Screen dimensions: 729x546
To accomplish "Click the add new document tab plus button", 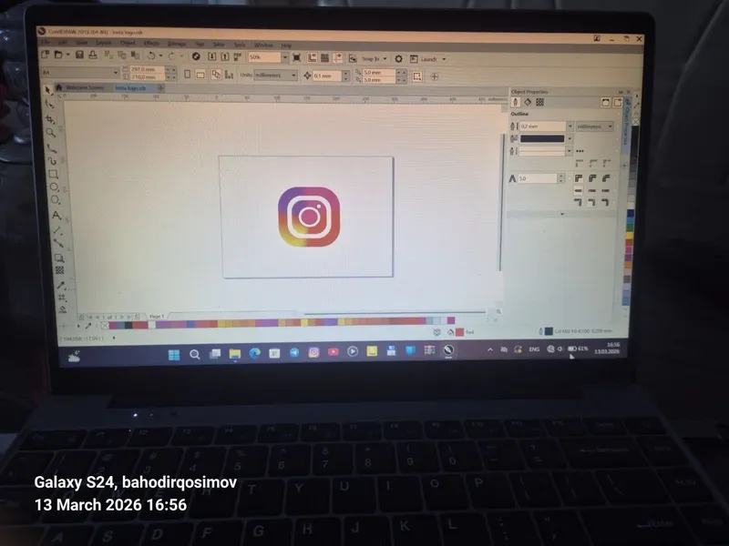I will click(160, 87).
